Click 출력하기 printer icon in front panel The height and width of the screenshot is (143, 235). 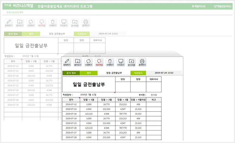click(142, 62)
